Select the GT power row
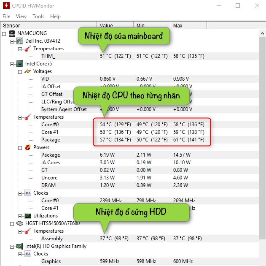Screen dimensions: 266x266 [x=150, y=170]
